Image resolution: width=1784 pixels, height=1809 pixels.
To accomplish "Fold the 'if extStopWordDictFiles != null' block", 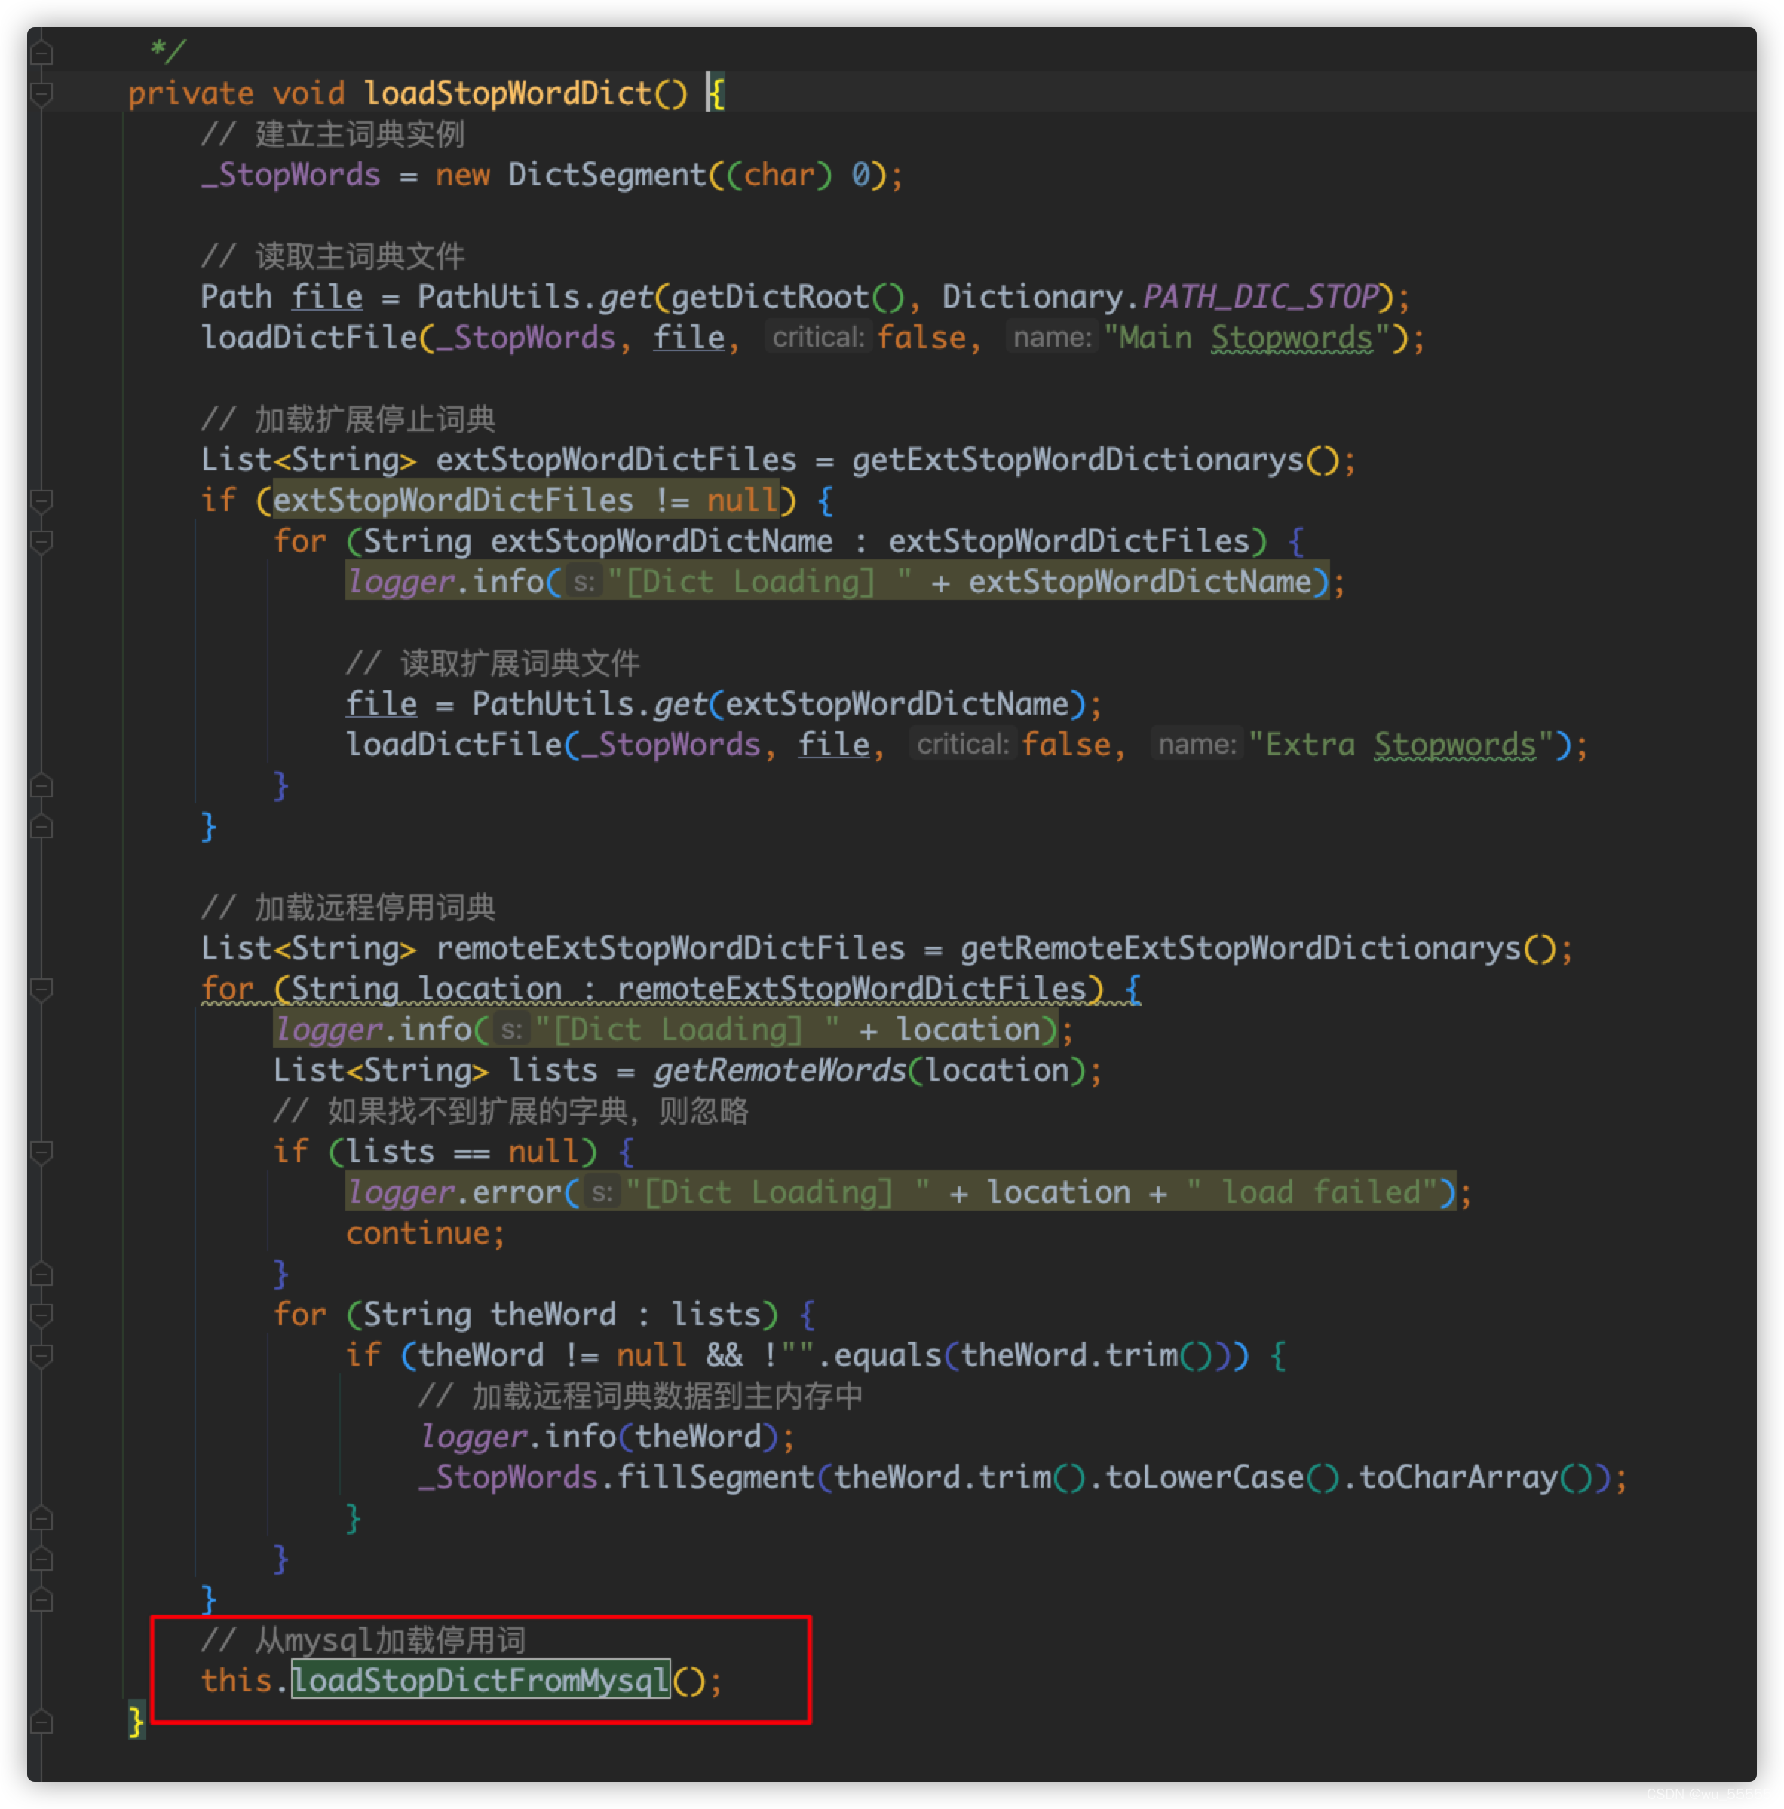I will pyautogui.click(x=41, y=501).
